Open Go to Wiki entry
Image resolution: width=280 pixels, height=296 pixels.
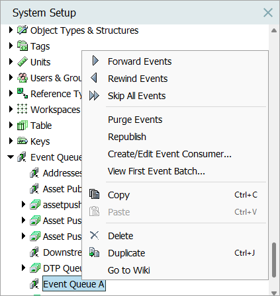tap(129, 270)
